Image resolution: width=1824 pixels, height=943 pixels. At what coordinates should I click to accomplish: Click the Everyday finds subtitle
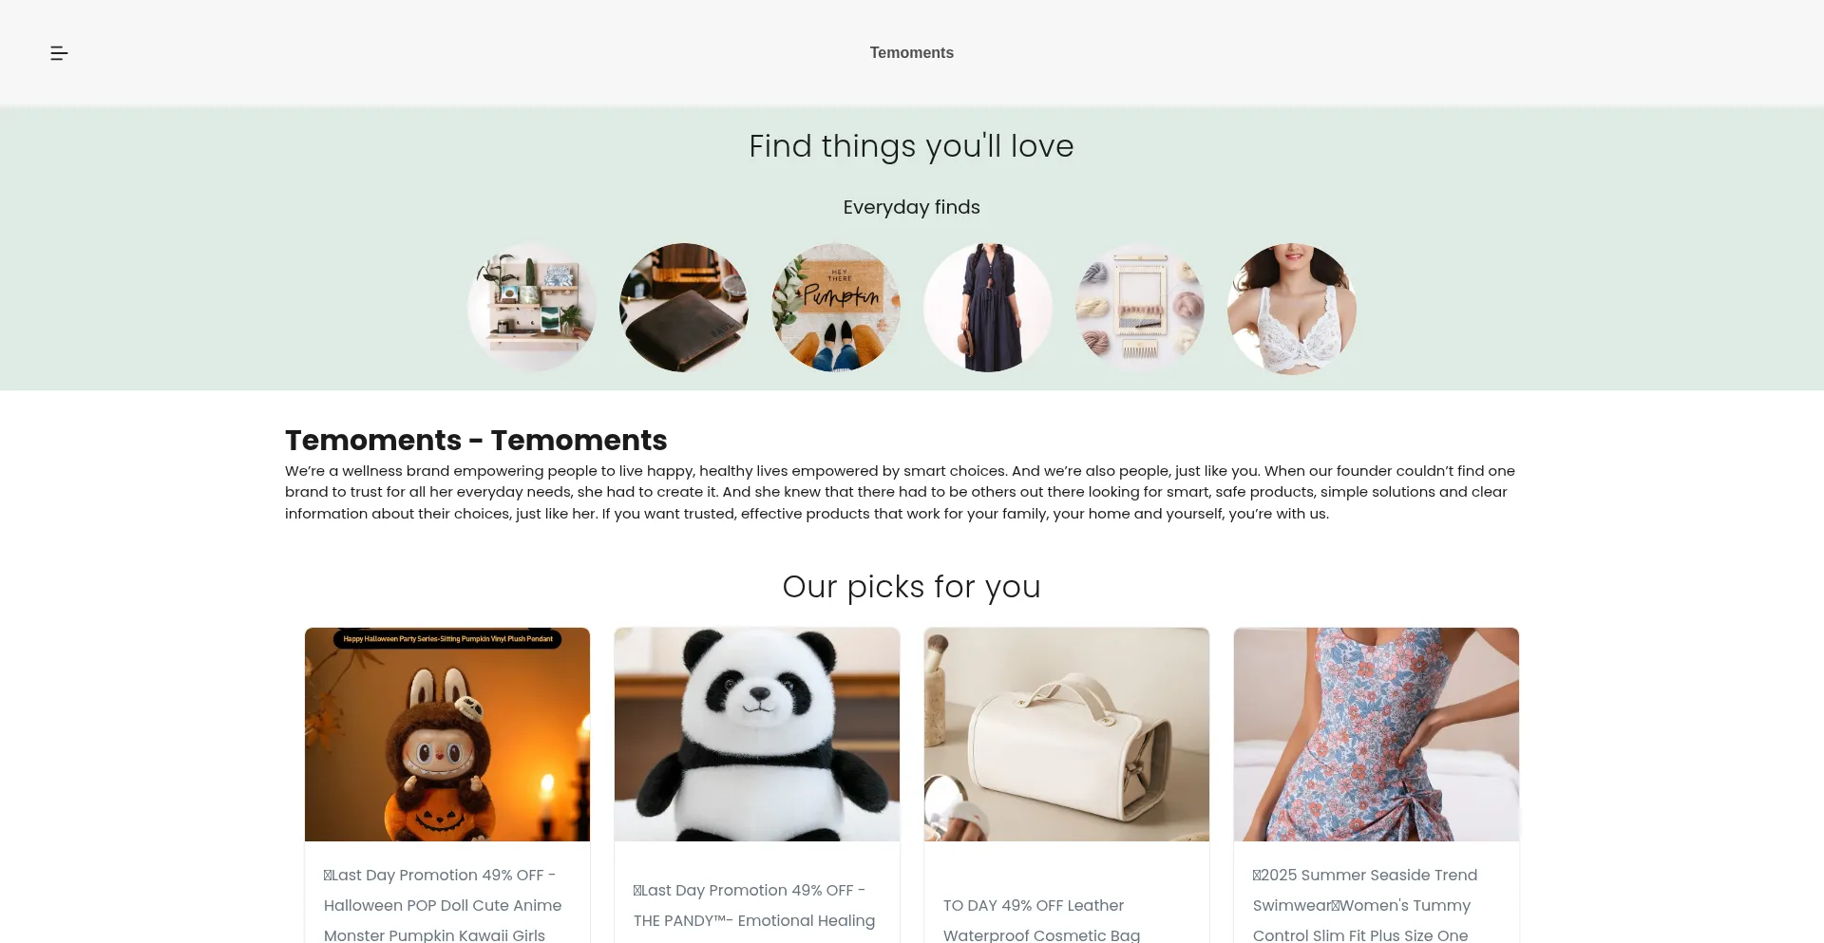point(911,207)
